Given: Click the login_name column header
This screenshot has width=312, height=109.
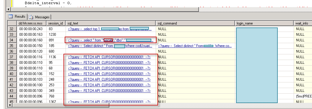Looking at the screenshot, I should (x=264, y=23).
